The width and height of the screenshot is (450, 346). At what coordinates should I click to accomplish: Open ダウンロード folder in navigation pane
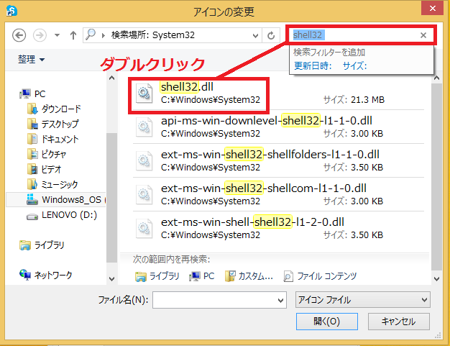54,109
